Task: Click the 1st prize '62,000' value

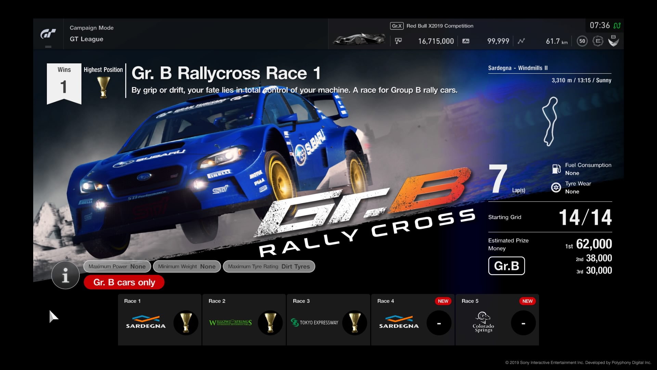Action: coord(594,244)
